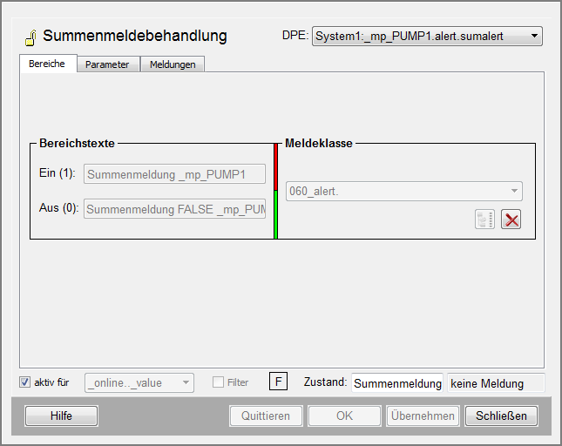This screenshot has width=562, height=446.
Task: Click the padlock icon beside Summenmeldebehandlung
Action: pos(31,37)
